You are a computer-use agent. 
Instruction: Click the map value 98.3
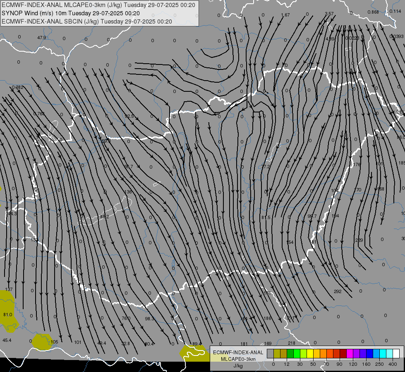point(149,319)
